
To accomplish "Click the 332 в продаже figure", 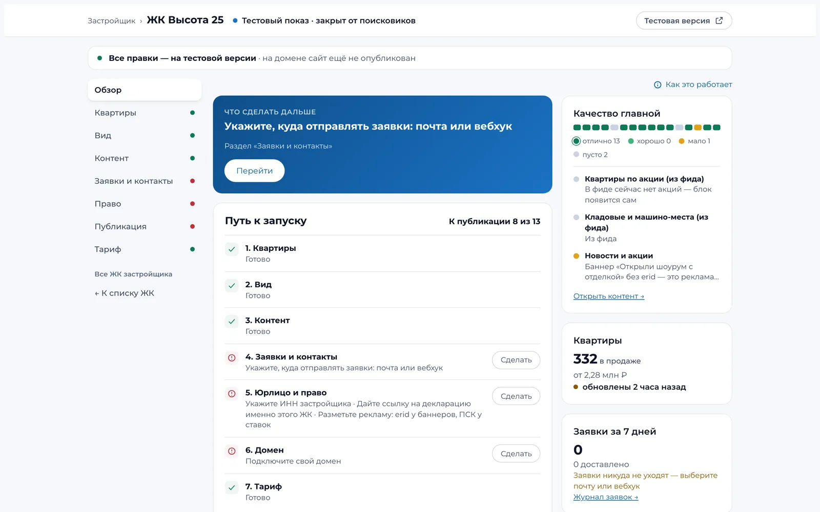I will tap(607, 359).
